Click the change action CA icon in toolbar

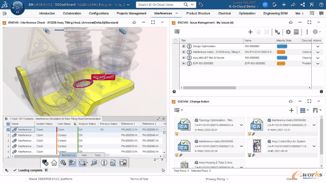coord(113,163)
